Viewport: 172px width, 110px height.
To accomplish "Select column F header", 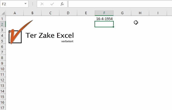I will [104, 13].
